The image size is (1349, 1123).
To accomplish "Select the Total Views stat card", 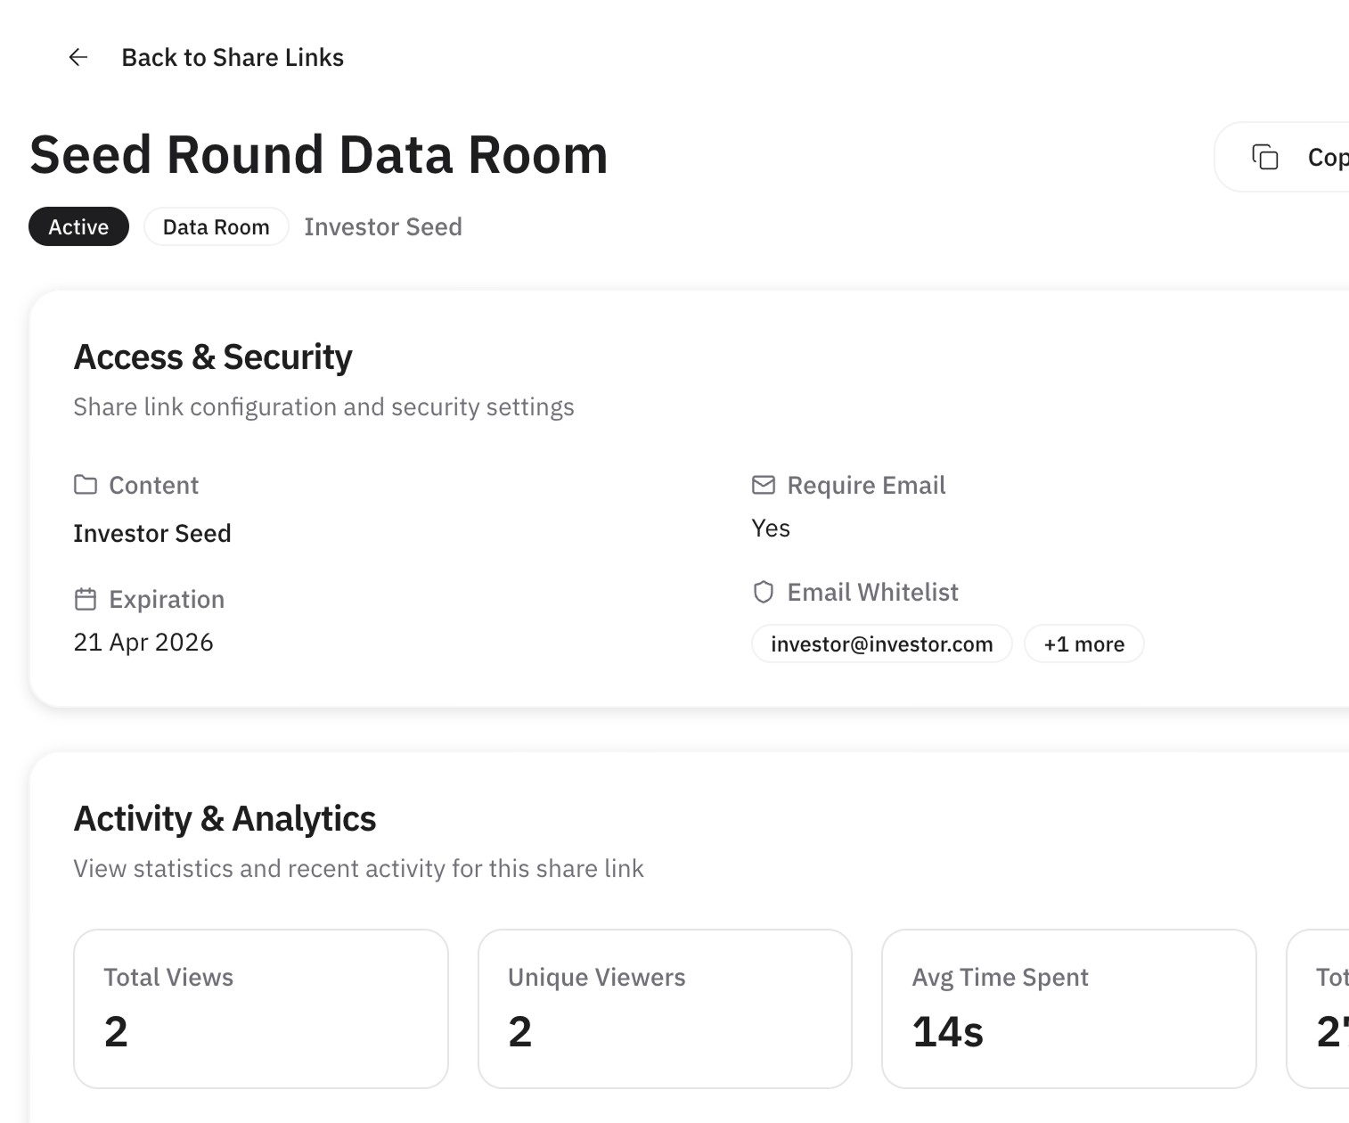I will [x=260, y=1008].
